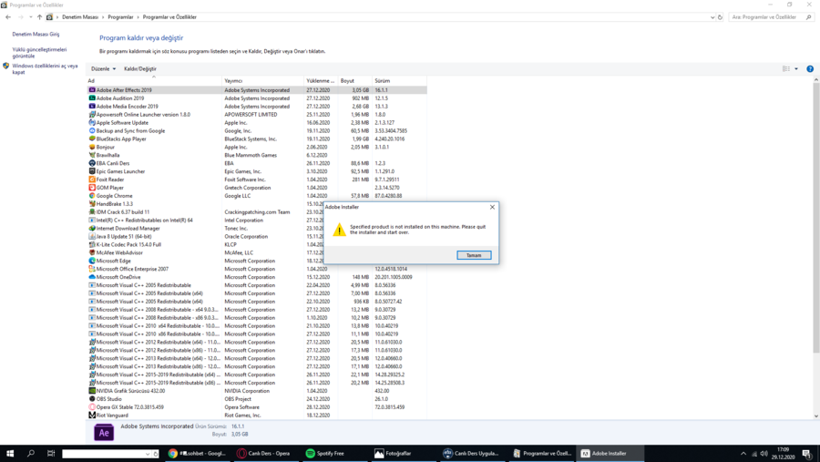Select Apowersoft Online Launcher version 1.8.0 row

pos(256,114)
